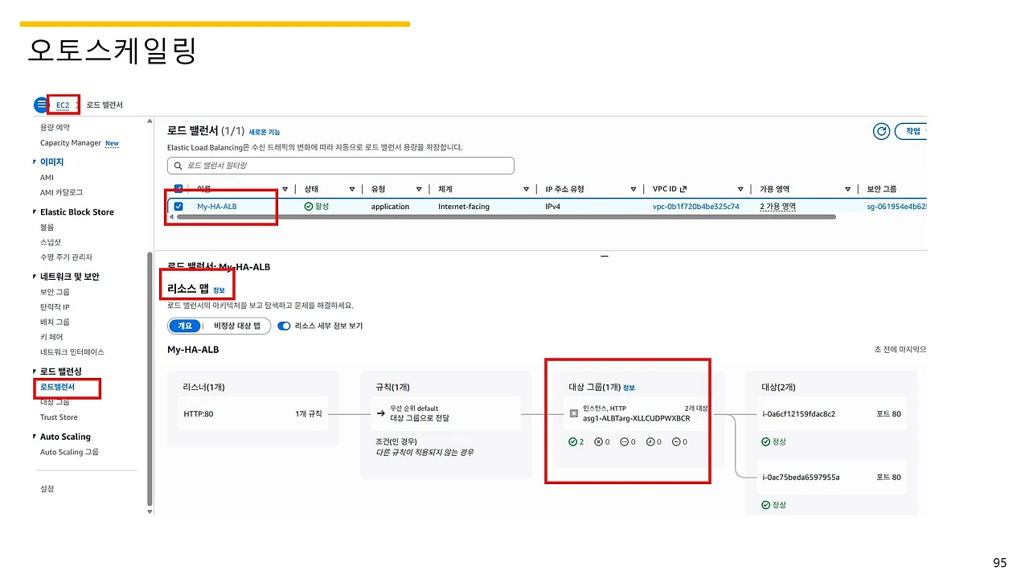The height and width of the screenshot is (579, 1029).
Task: Click the panel split resize handle bar
Action: click(x=605, y=257)
